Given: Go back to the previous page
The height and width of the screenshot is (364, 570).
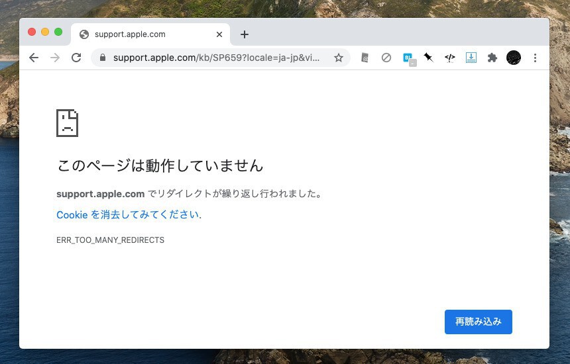Looking at the screenshot, I should (x=34, y=58).
